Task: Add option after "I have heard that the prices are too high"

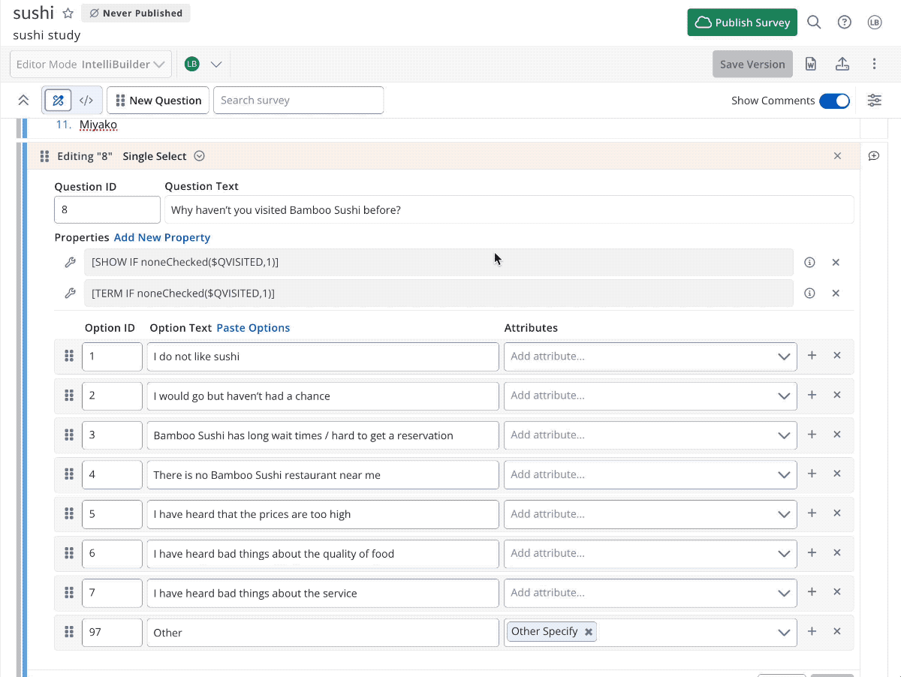Action: pyautogui.click(x=812, y=513)
